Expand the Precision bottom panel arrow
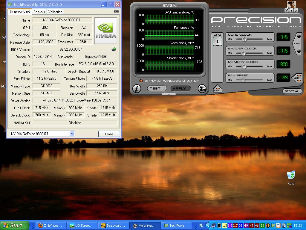Screen dimensions: 306x230 [x=169, y=94]
